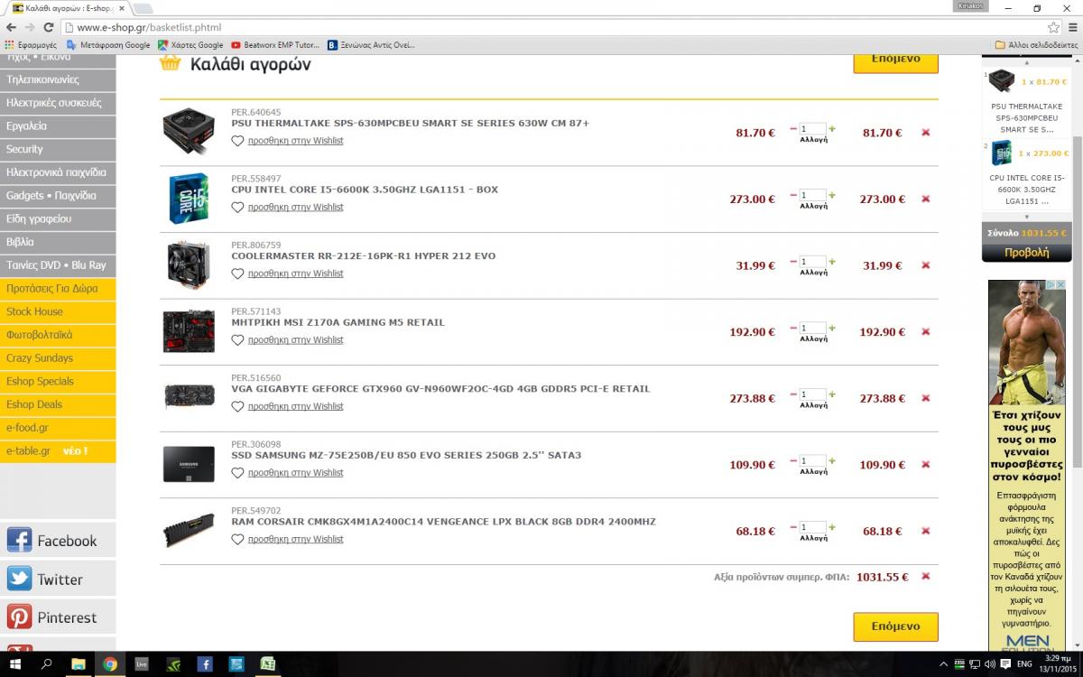Viewport: 1083px width, 677px height.
Task: Open Chrome menu hamburger icon
Action: 1072,27
